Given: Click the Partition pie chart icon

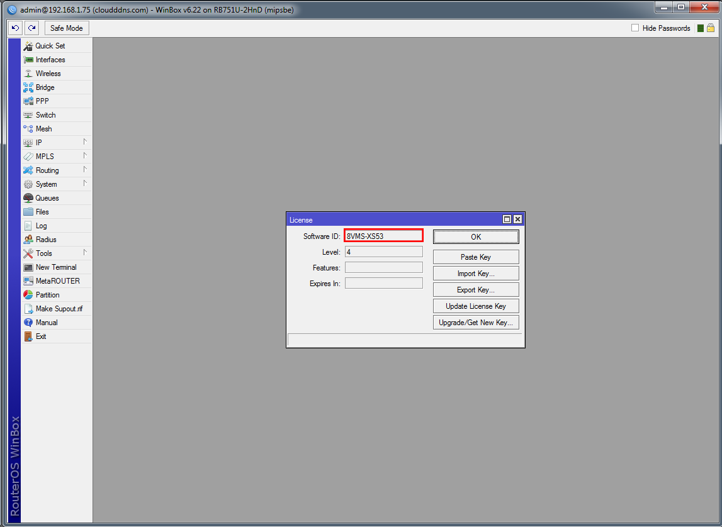Looking at the screenshot, I should point(28,295).
